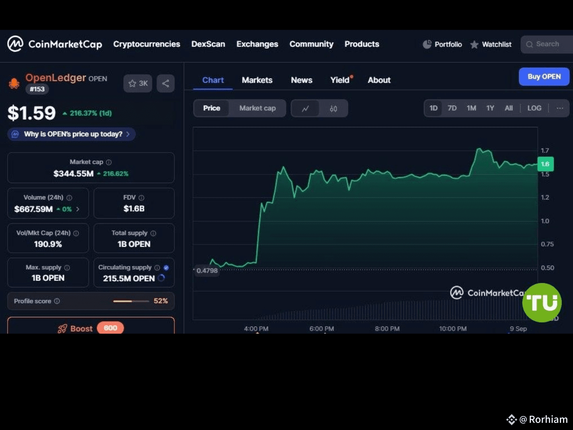The height and width of the screenshot is (430, 573).
Task: Click the 215.5M OPEN supply value
Action: [129, 278]
